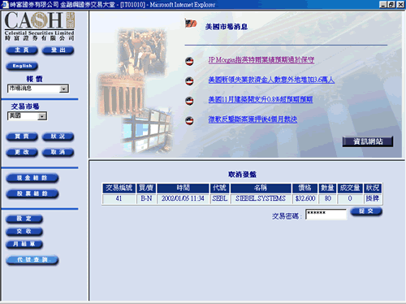
Task: Click the 主頁 home button
Action: tap(22, 50)
